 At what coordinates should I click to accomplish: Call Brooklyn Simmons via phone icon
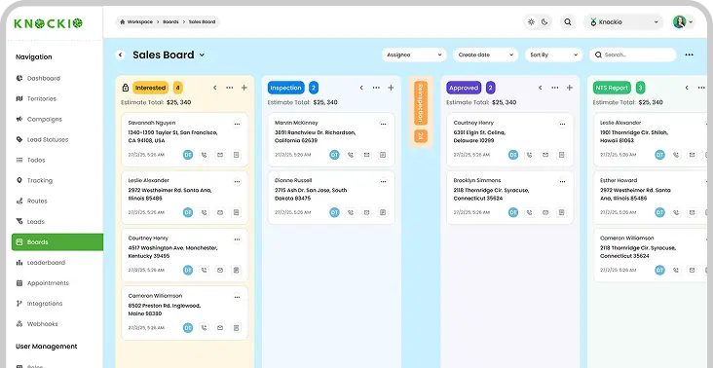[x=529, y=212]
